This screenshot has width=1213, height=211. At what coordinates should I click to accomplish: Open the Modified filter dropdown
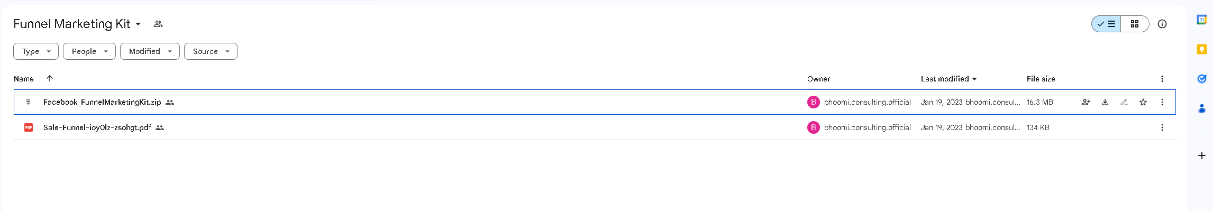150,51
